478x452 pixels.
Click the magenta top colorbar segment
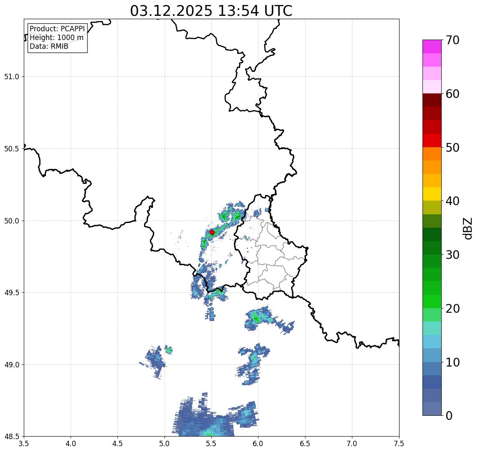coord(432,47)
